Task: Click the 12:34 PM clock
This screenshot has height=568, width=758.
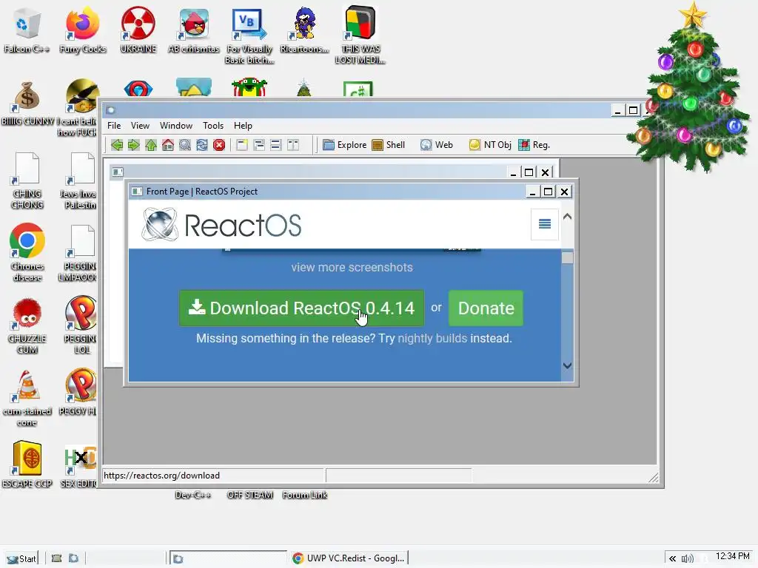Action: 732,556
